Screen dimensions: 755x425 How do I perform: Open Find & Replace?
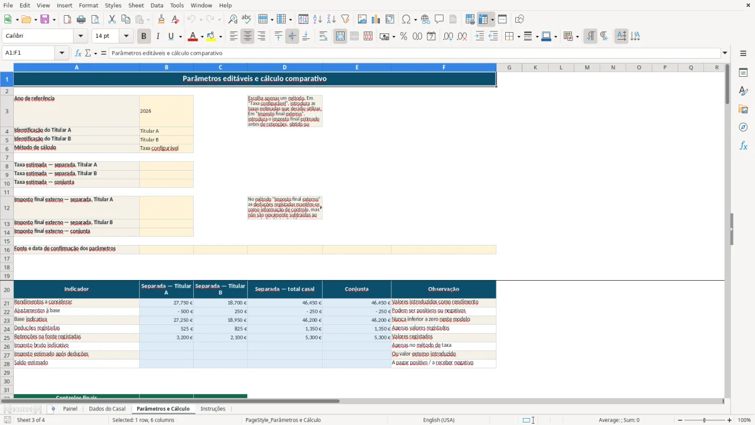coord(233,20)
